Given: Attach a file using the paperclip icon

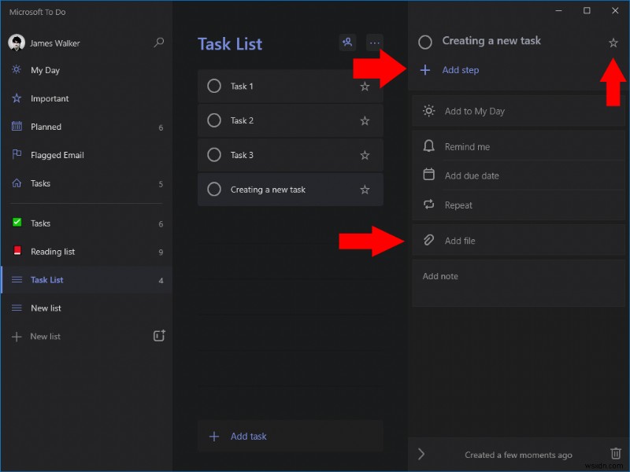Looking at the screenshot, I should pyautogui.click(x=428, y=239).
